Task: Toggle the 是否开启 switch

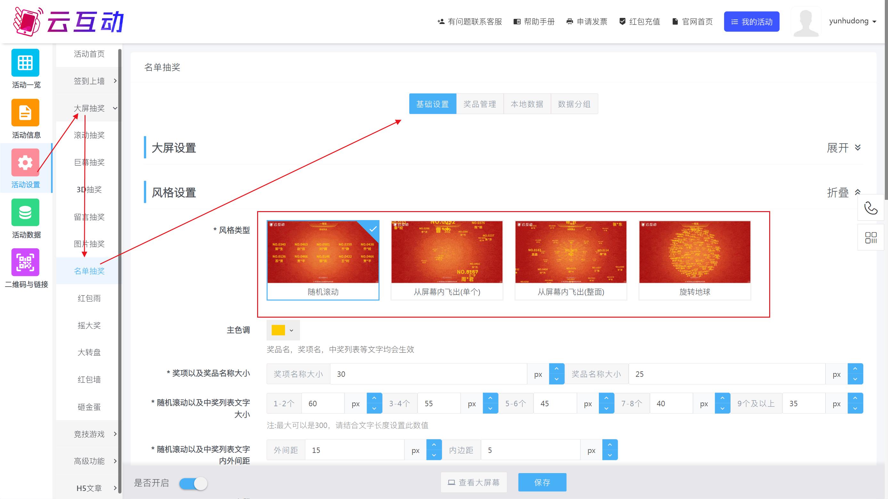Action: (193, 484)
